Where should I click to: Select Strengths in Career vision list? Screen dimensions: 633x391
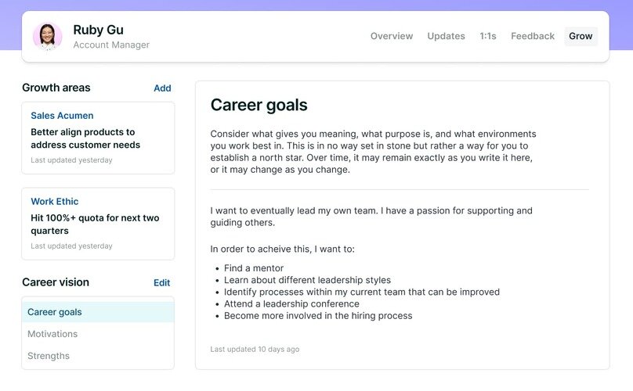pyautogui.click(x=98, y=356)
